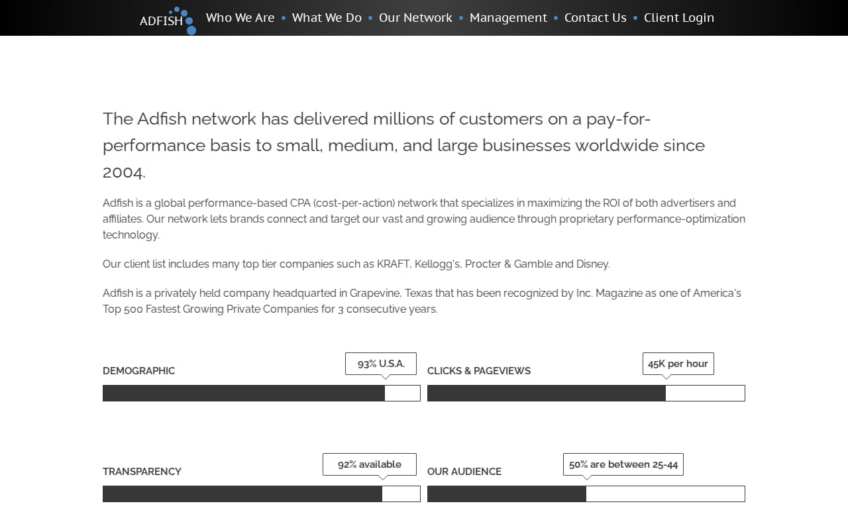Viewport: 848px width, 530px height.
Task: Open the Who We Are page
Action: [240, 18]
